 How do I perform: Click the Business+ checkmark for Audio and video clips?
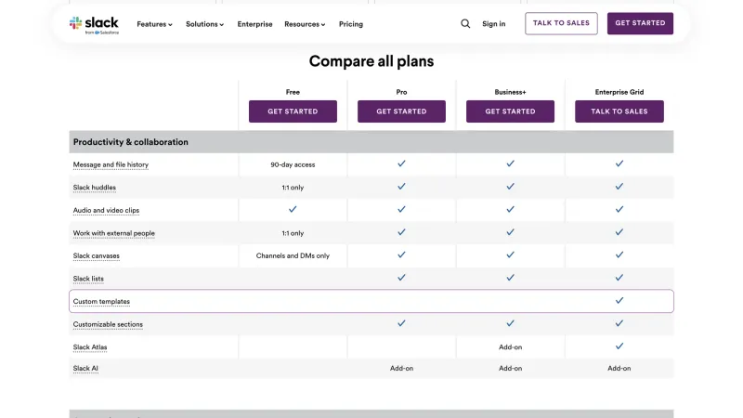[x=510, y=209]
